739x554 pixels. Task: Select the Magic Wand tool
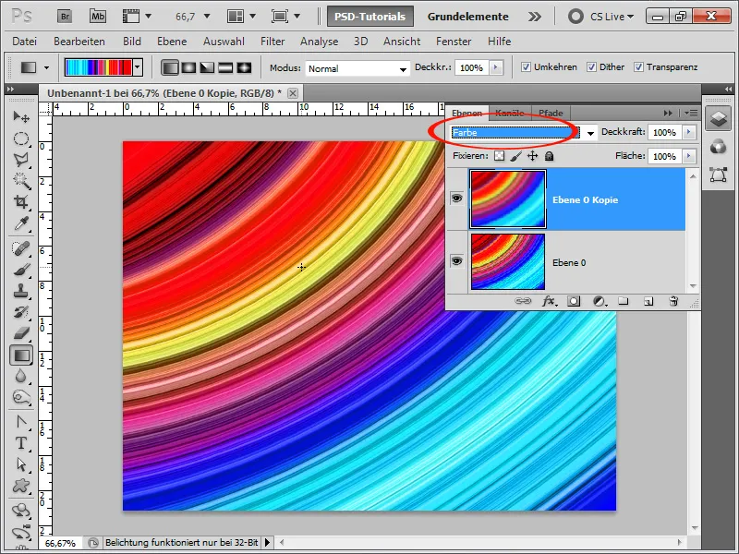pyautogui.click(x=21, y=180)
